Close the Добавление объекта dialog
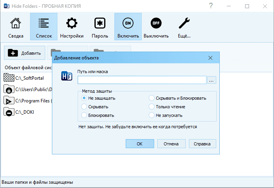This screenshot has width=274, height=188. (x=210, y=58)
